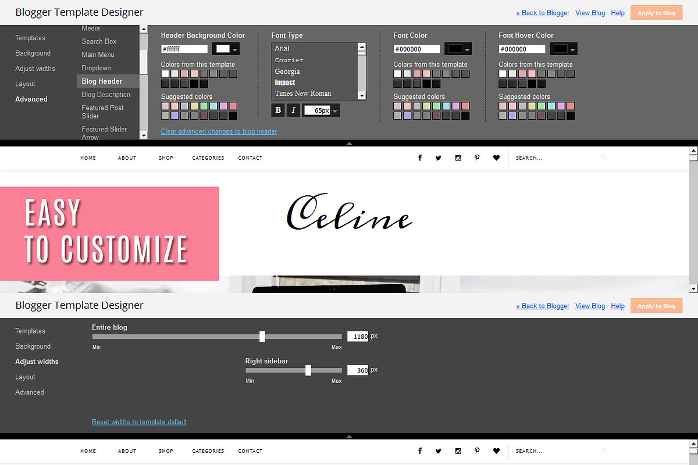Pick the cyan swatch in Font Hover suggested colors

coord(551,106)
